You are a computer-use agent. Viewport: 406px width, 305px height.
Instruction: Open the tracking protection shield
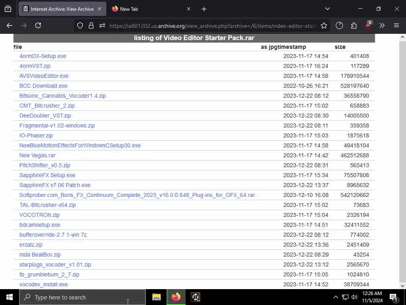pyautogui.click(x=80, y=25)
